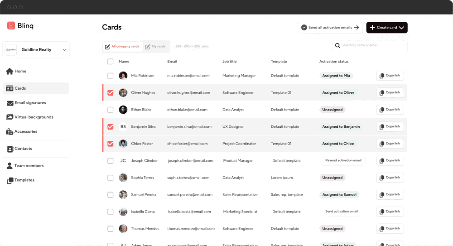The image size is (453, 246).
Task: Click the arrow icon after Send all activation emails
Action: (357, 28)
